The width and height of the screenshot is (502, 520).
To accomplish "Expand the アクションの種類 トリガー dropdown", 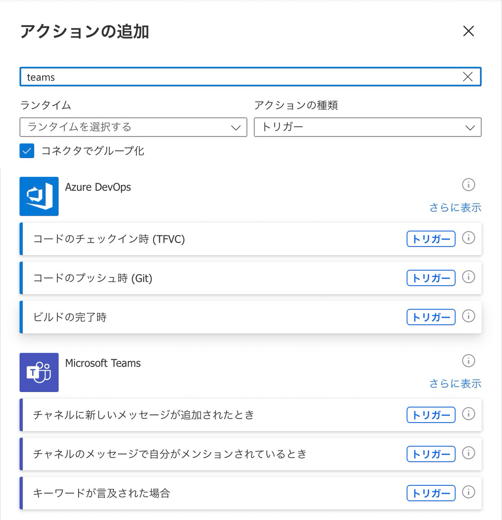I will click(x=368, y=127).
